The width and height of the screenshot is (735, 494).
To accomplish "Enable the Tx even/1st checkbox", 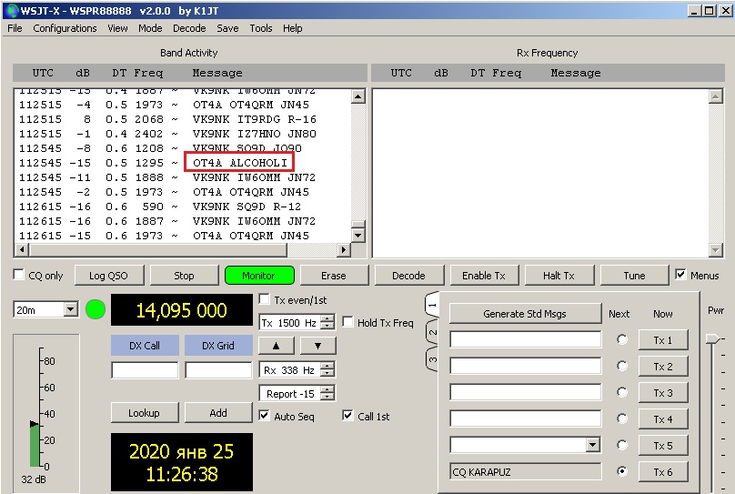I will click(265, 299).
